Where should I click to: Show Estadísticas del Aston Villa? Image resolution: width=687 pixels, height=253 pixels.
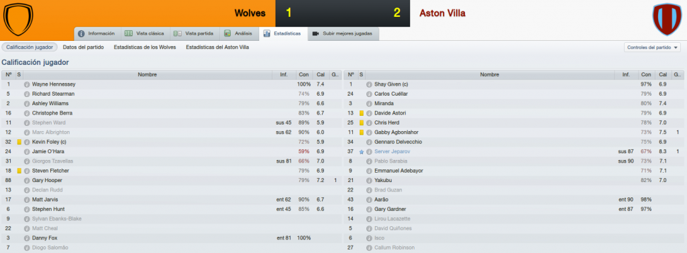217,48
